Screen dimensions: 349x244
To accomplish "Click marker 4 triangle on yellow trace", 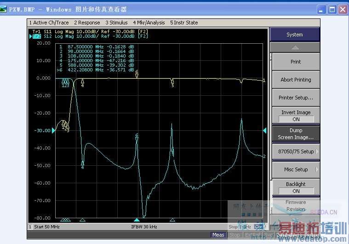I will [x=82, y=81].
